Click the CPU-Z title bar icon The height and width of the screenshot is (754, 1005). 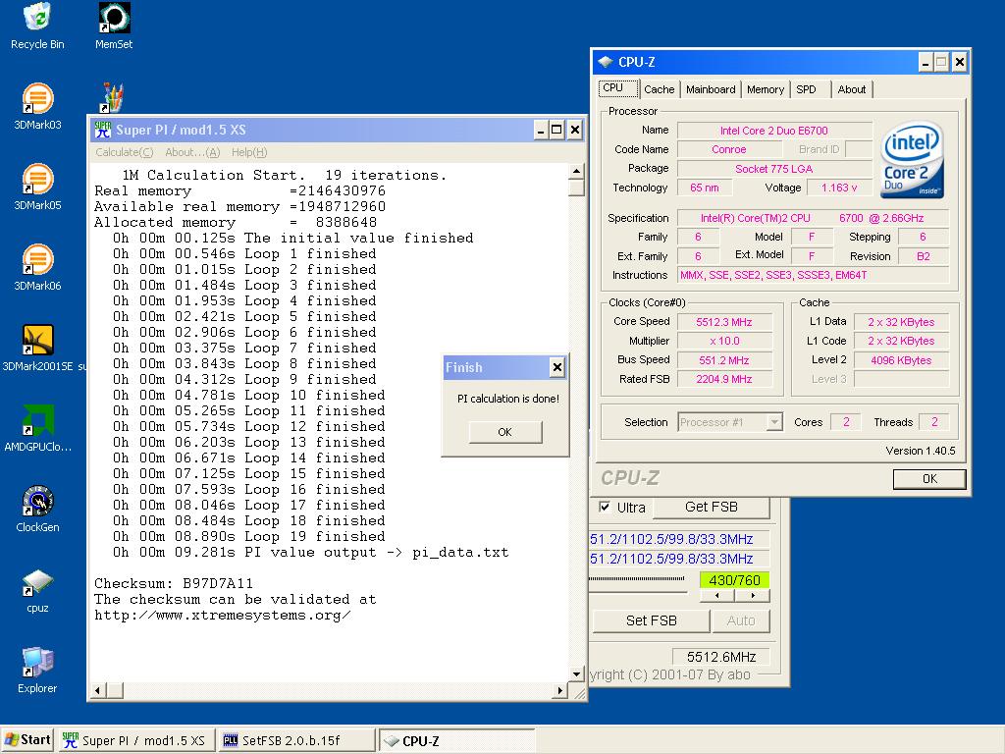tap(605, 62)
